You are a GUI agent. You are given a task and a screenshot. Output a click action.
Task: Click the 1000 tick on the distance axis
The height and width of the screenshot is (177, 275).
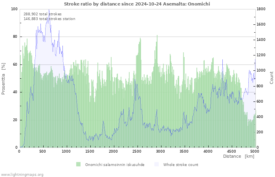pyautogui.click(x=66, y=151)
